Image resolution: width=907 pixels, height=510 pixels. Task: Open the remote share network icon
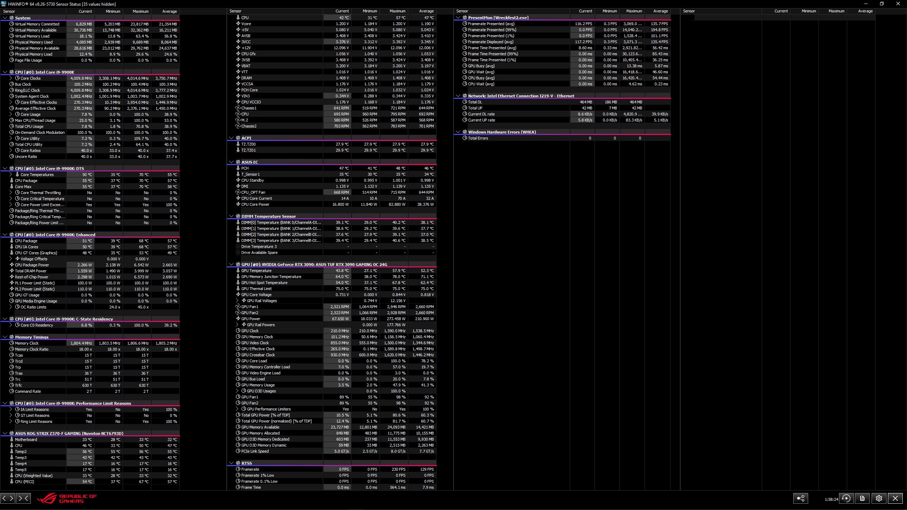(800, 498)
